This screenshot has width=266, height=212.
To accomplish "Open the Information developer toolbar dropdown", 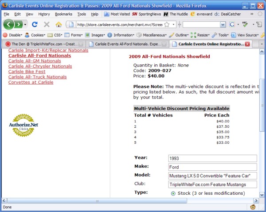I will [121, 35].
